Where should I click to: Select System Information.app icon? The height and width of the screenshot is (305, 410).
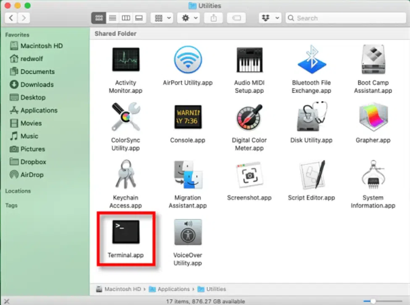click(x=373, y=174)
